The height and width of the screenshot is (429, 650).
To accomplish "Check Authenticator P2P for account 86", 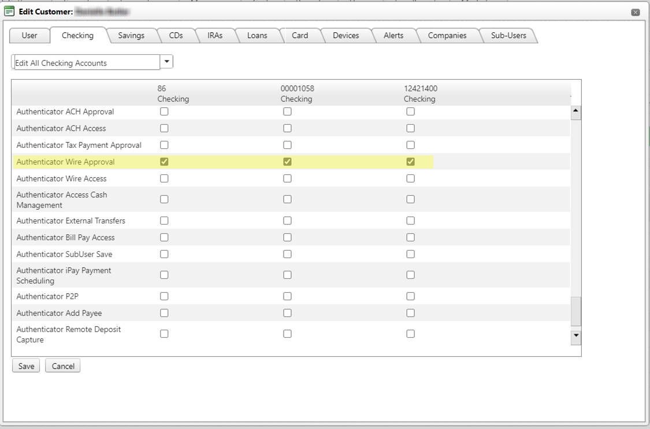I will pos(164,296).
